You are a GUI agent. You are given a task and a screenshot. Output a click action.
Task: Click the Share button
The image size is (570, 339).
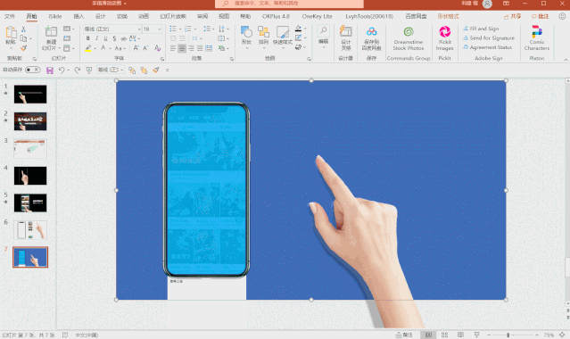[512, 16]
